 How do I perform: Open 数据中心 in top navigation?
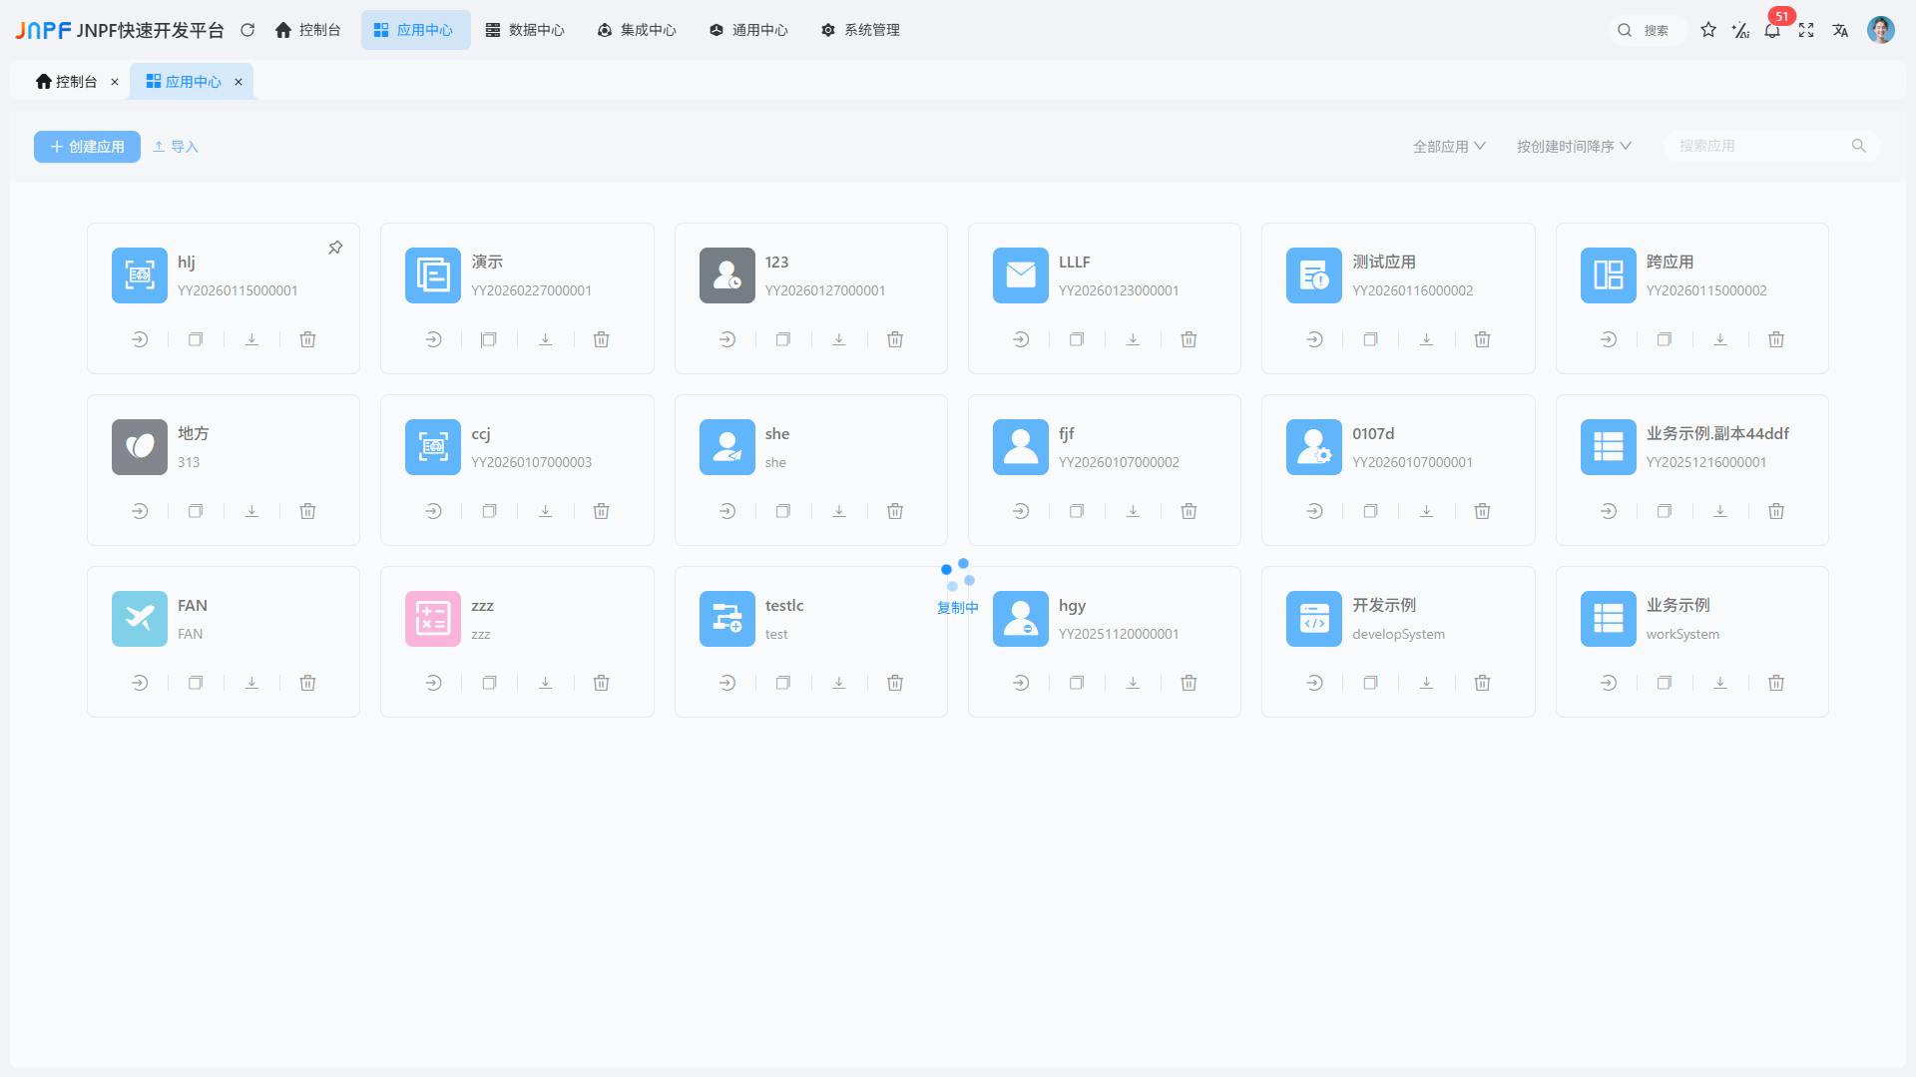click(x=525, y=31)
